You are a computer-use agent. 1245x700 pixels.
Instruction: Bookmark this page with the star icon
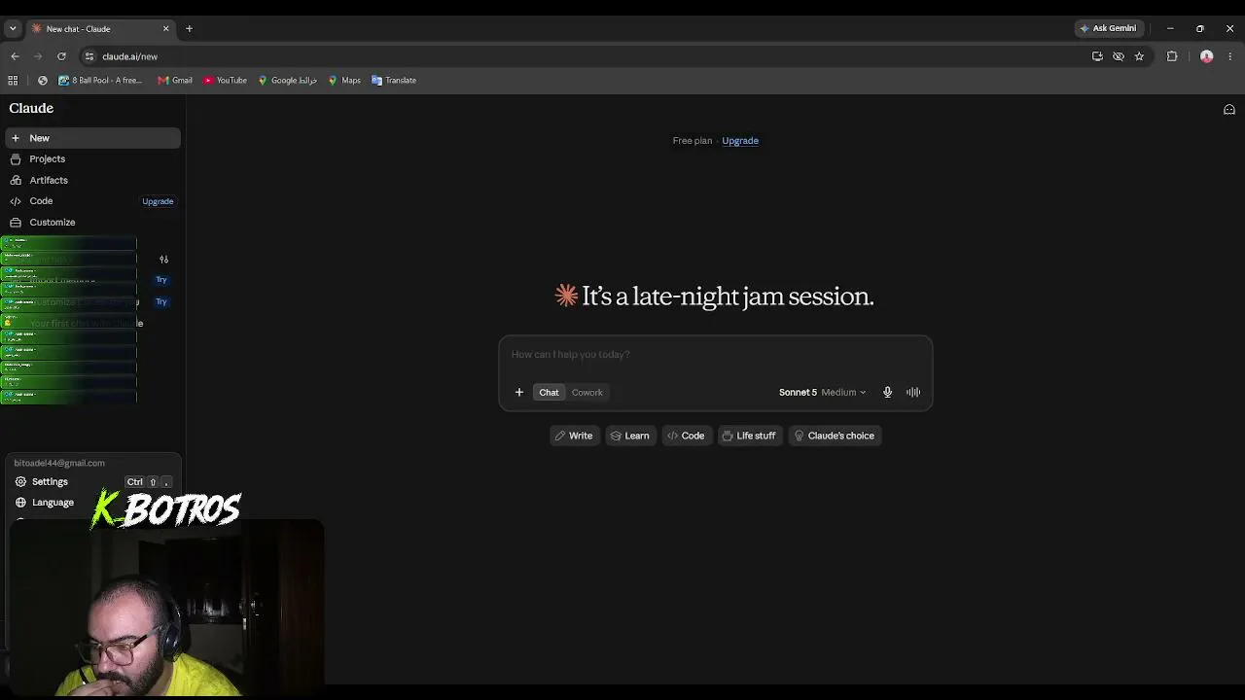click(x=1139, y=56)
